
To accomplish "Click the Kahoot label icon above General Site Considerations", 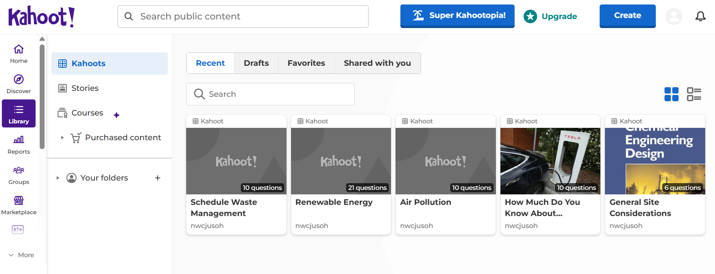I will [x=614, y=121].
